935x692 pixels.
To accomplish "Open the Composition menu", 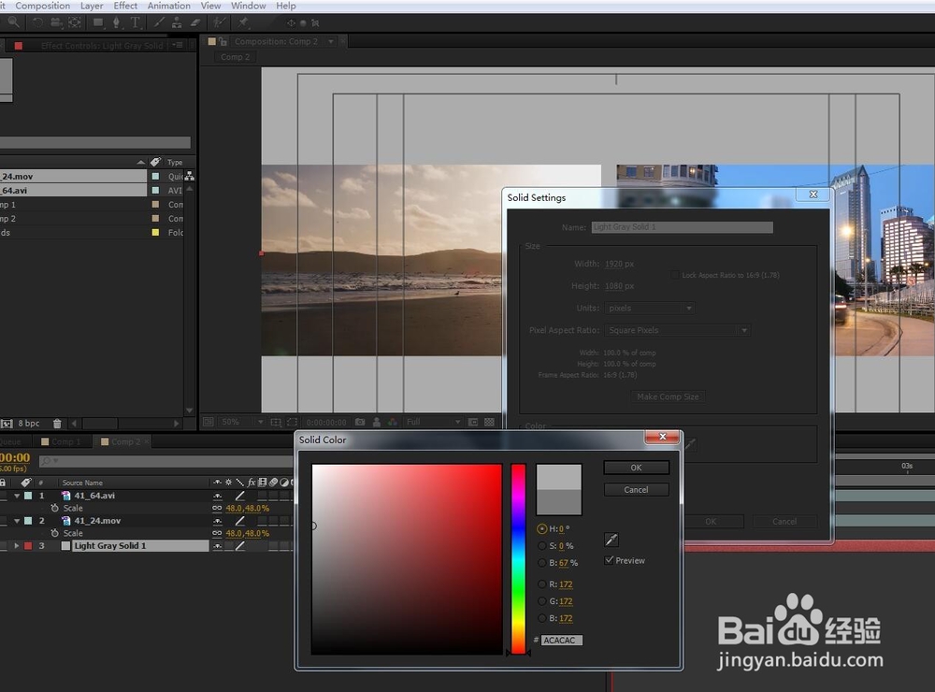I will point(42,6).
